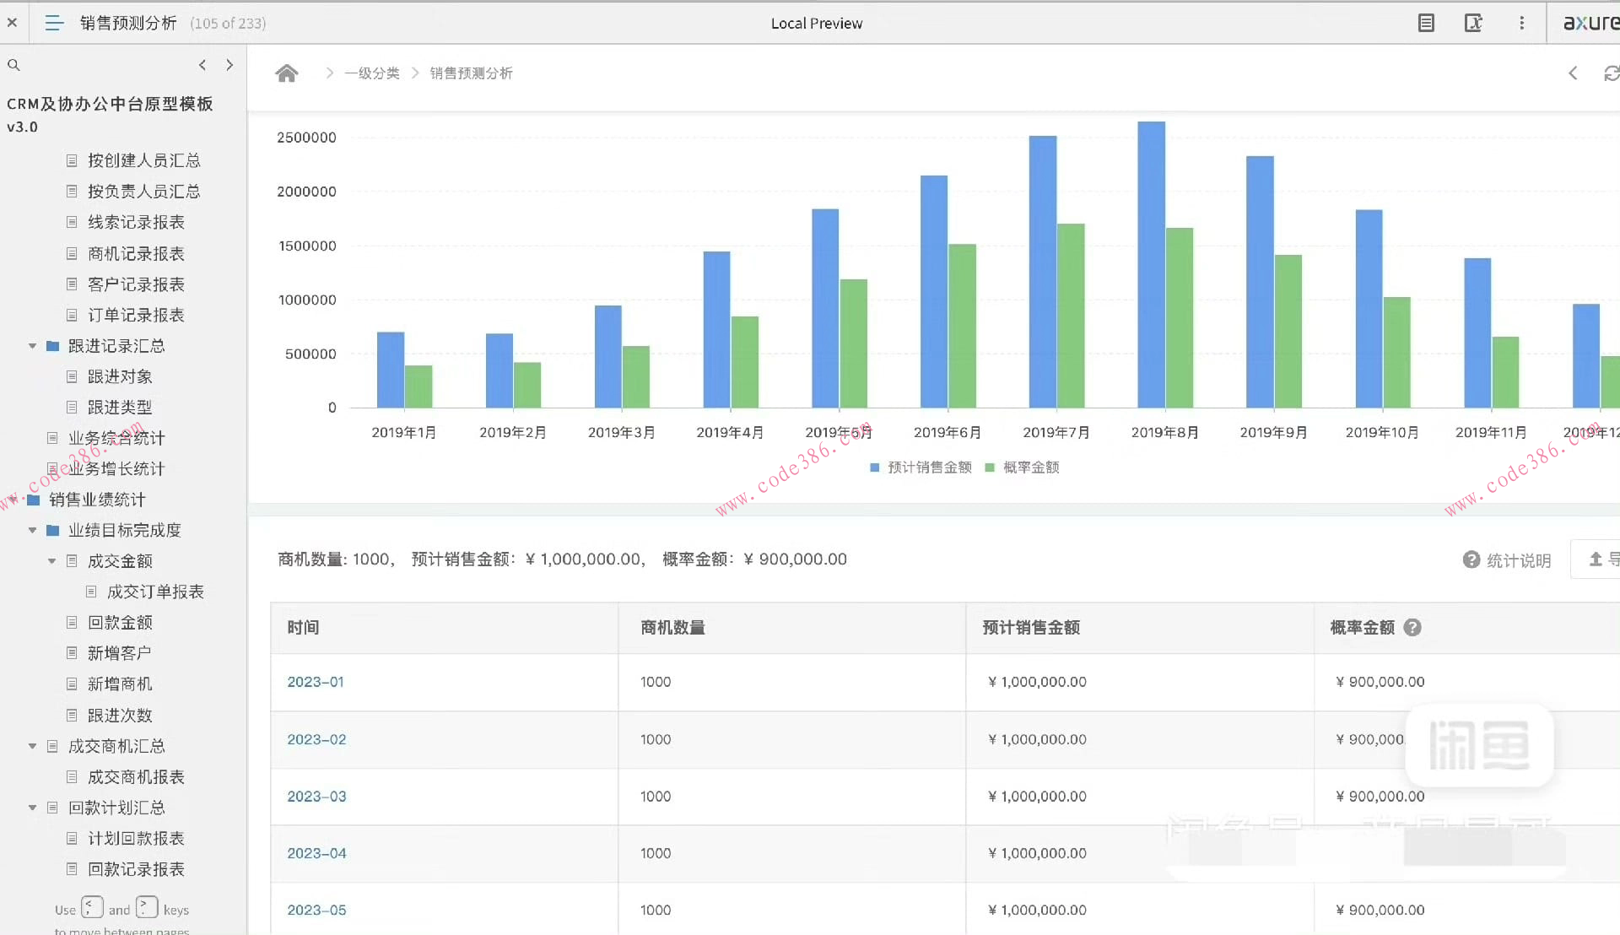Toggle the hamburger menu for sitemap

click(x=54, y=23)
